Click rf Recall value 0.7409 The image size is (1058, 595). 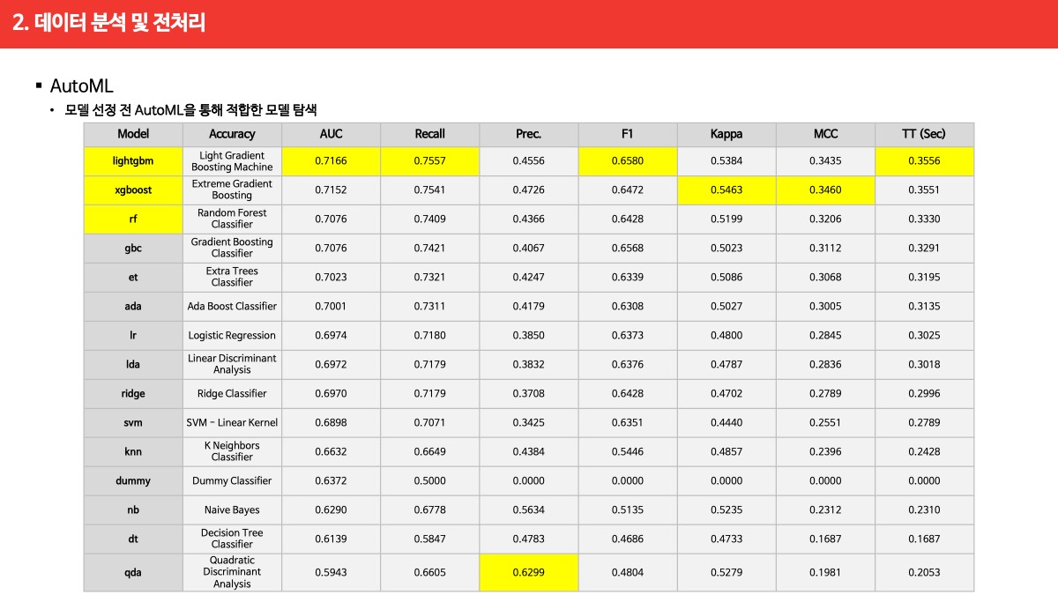pos(429,219)
